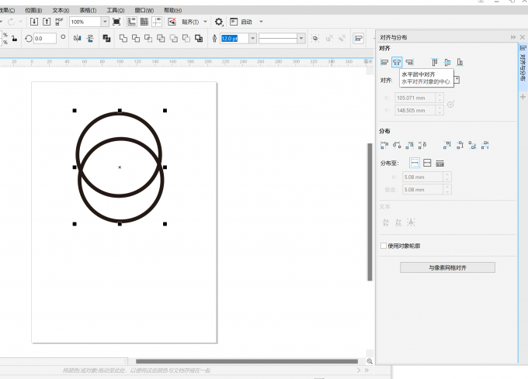This screenshot has width=528, height=379.
Task: Select distribute to page extent option
Action: pyautogui.click(x=427, y=163)
